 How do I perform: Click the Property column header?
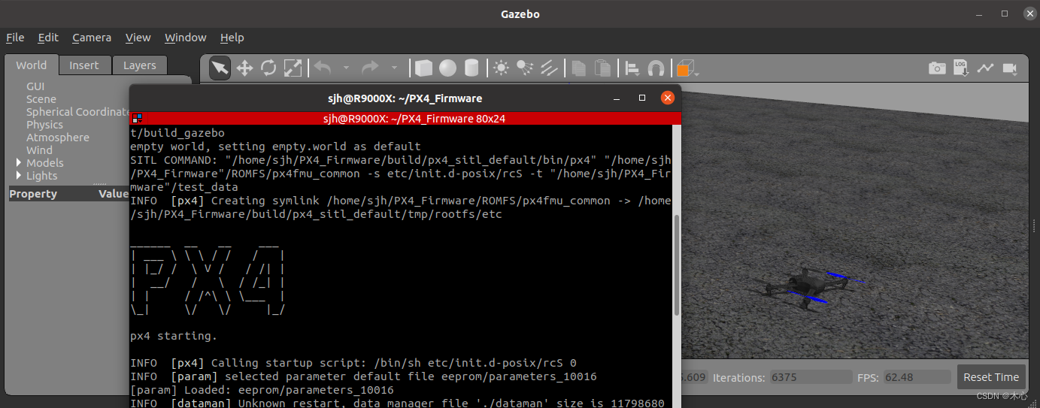click(x=33, y=194)
